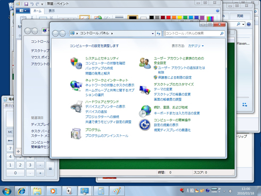The height and width of the screenshot is (196, 261).
Task: Expand the address bar history dropdown arrow
Action: [152, 34]
